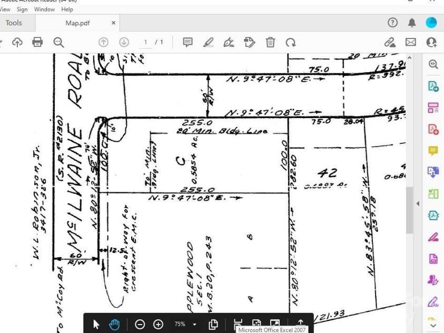Switch to the Tools tab
This screenshot has width=444, height=333.
(x=14, y=23)
